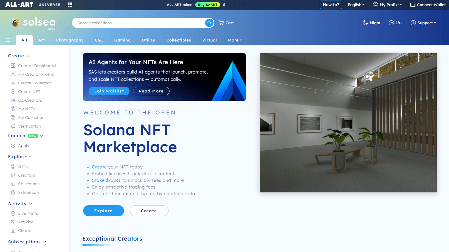449x252 pixels.
Task: Open Live Mints in sidebar
Action: pyautogui.click(x=28, y=213)
